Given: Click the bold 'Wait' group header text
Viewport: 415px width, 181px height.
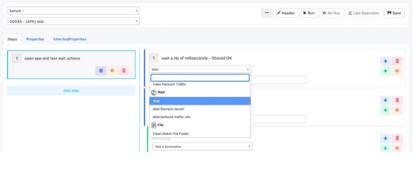Looking at the screenshot, I should click(x=161, y=93).
